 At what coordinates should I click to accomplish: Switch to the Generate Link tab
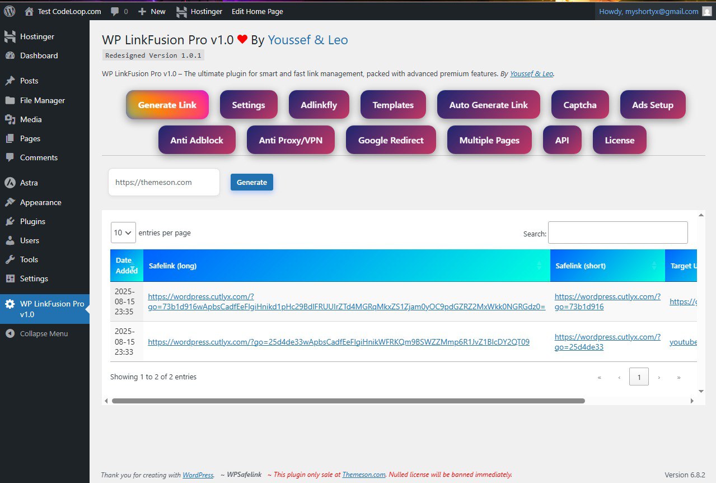pyautogui.click(x=167, y=105)
